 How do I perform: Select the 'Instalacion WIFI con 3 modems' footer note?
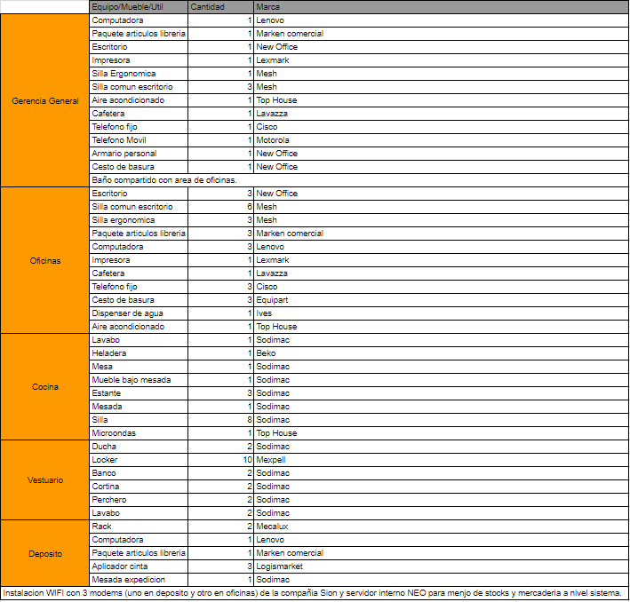click(315, 593)
